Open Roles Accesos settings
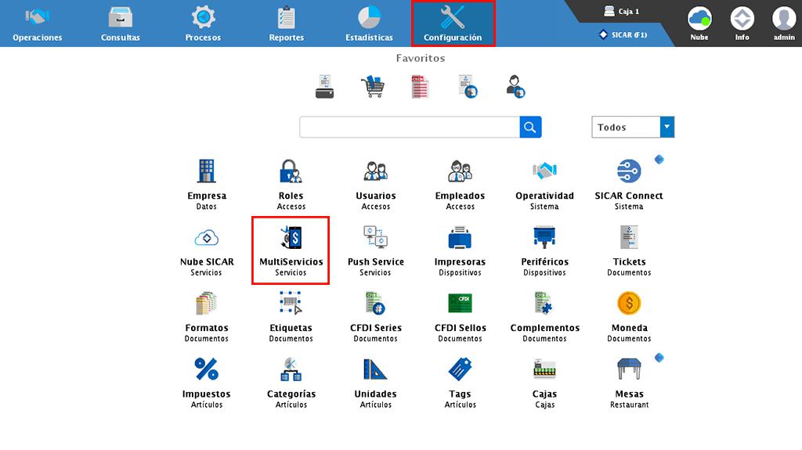This screenshot has height=450, width=802. click(291, 184)
